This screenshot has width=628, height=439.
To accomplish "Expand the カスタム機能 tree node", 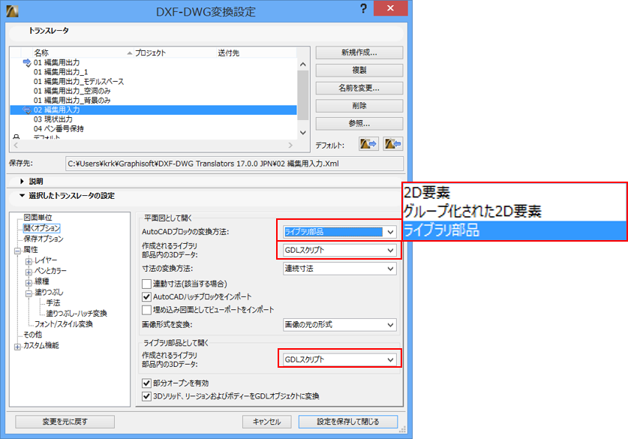I will [x=17, y=347].
